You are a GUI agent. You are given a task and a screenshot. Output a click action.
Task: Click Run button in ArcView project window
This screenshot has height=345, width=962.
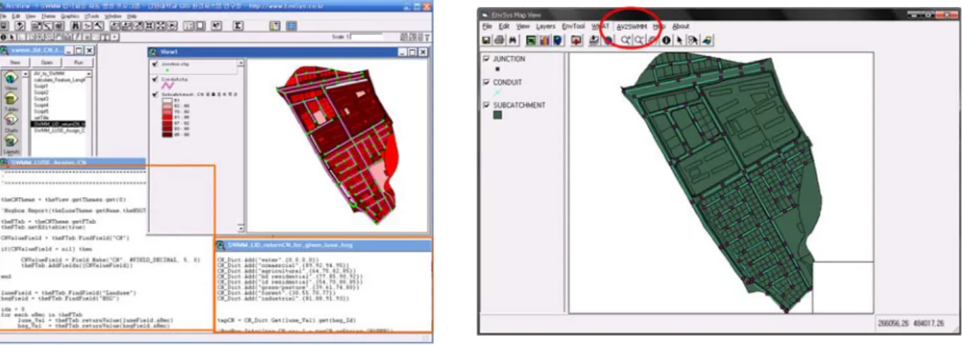(x=79, y=62)
